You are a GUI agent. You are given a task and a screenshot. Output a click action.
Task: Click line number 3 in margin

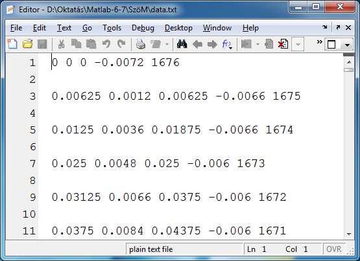32,96
